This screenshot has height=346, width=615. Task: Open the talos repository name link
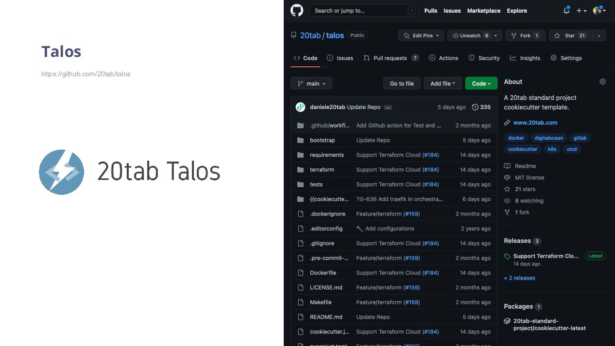pos(335,36)
